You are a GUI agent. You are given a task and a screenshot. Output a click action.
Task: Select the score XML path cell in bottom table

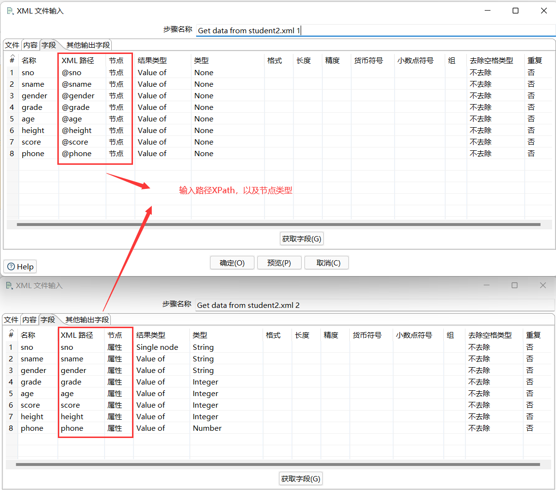81,405
